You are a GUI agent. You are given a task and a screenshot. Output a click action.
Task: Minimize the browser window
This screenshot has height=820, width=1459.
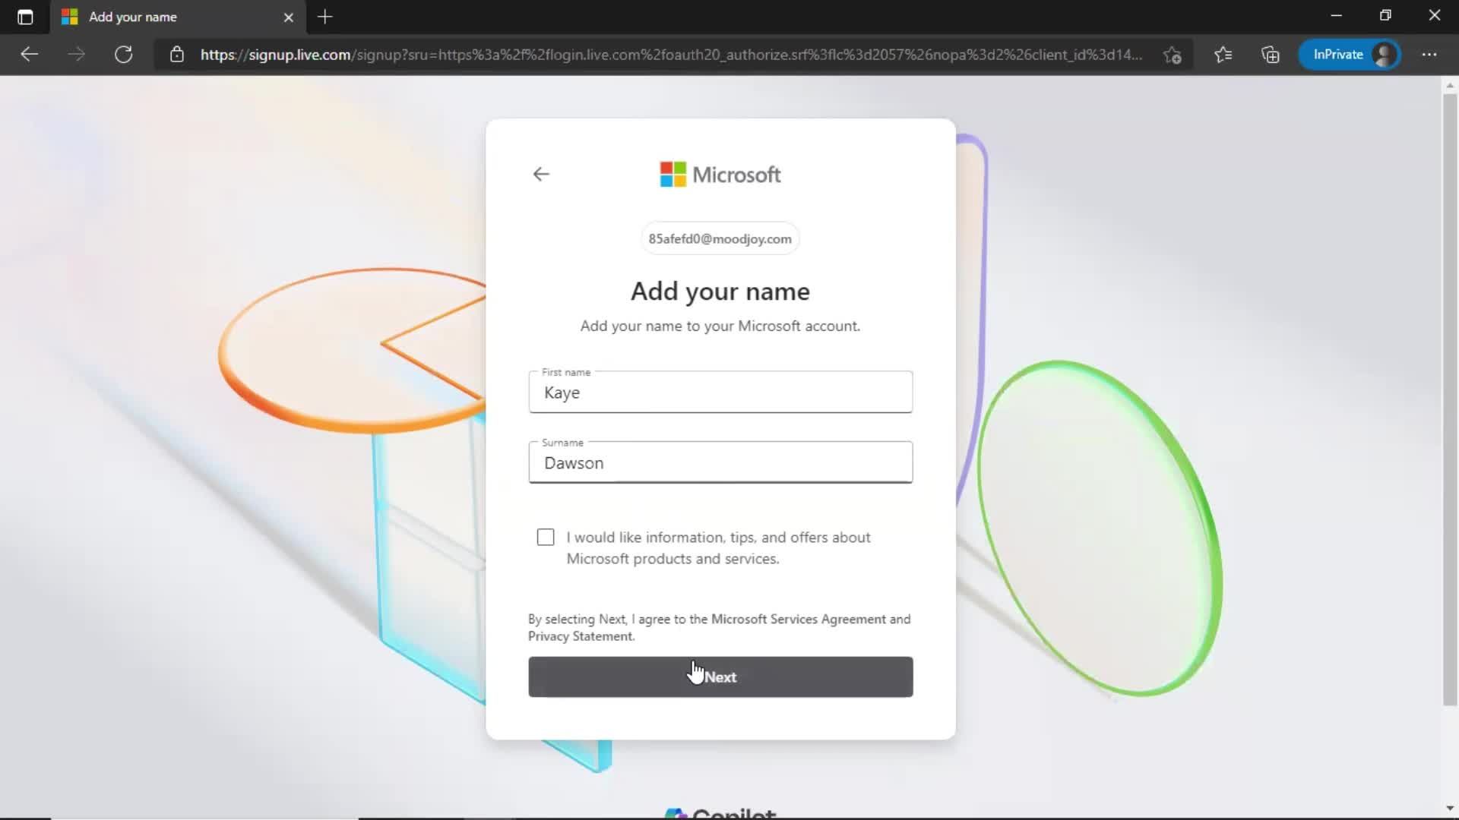tap(1336, 15)
